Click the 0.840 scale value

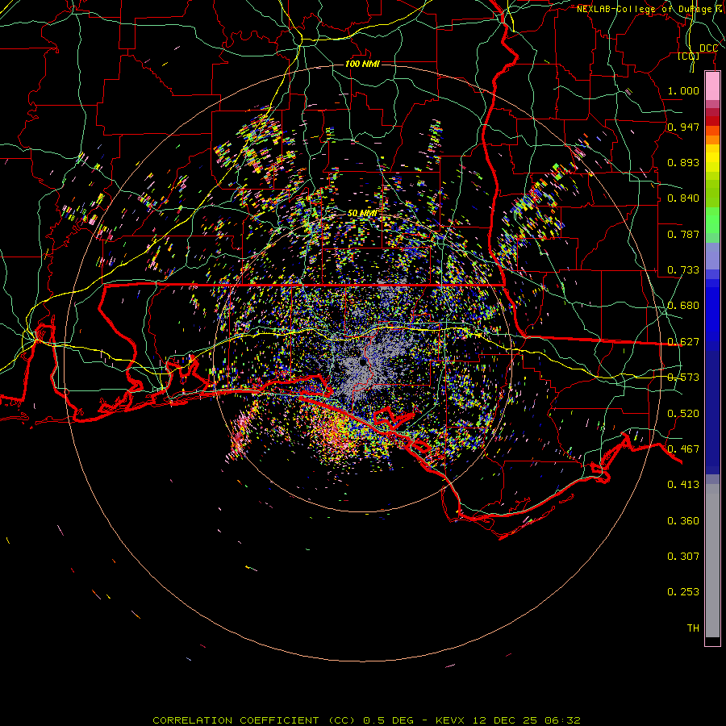pyautogui.click(x=683, y=198)
